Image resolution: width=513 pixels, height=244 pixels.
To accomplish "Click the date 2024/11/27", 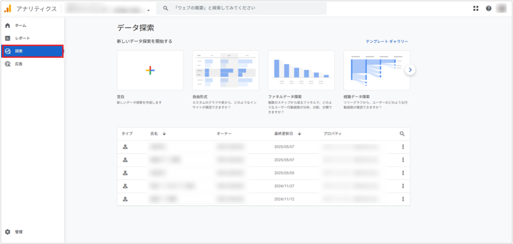I will (x=284, y=186).
